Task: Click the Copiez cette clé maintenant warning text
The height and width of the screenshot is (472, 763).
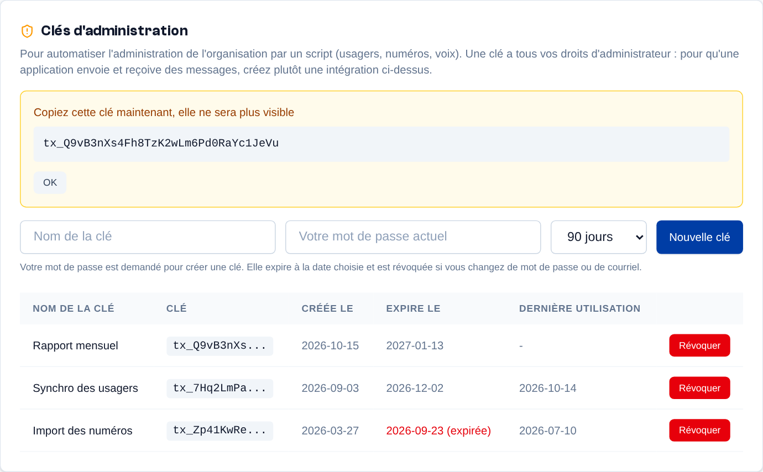Action: pos(164,113)
